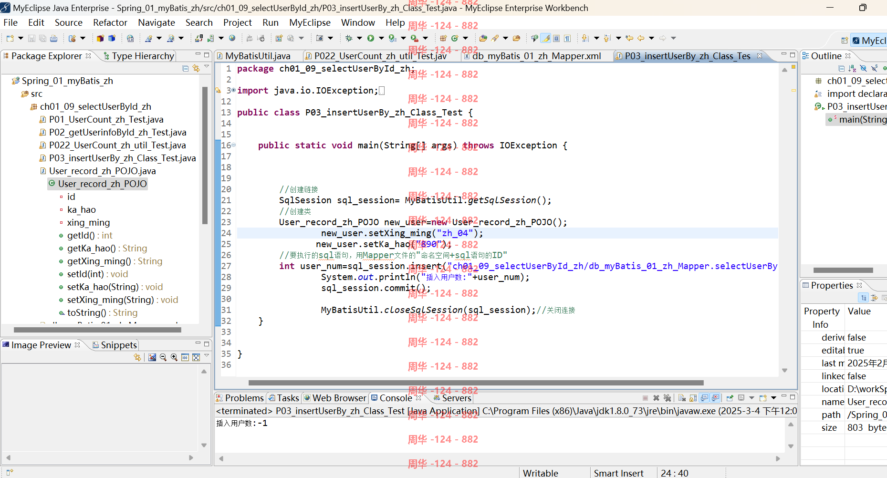Screen dimensions: 887x478
Task: Click the Open Type icon in toolbar
Action: pos(483,38)
